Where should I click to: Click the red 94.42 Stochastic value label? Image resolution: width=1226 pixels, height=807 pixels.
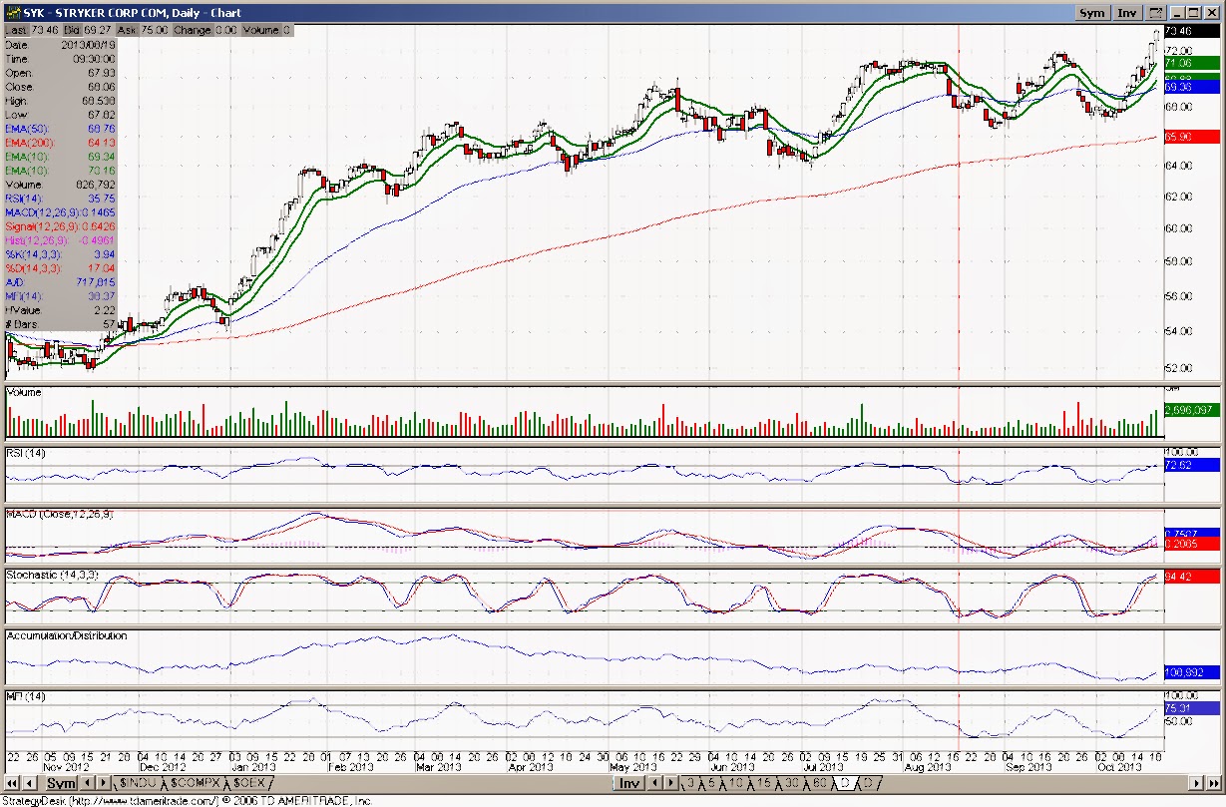[1192, 577]
